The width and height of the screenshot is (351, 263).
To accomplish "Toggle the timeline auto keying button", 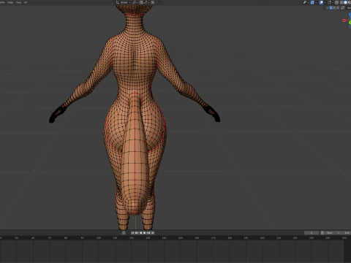I will click(124, 233).
